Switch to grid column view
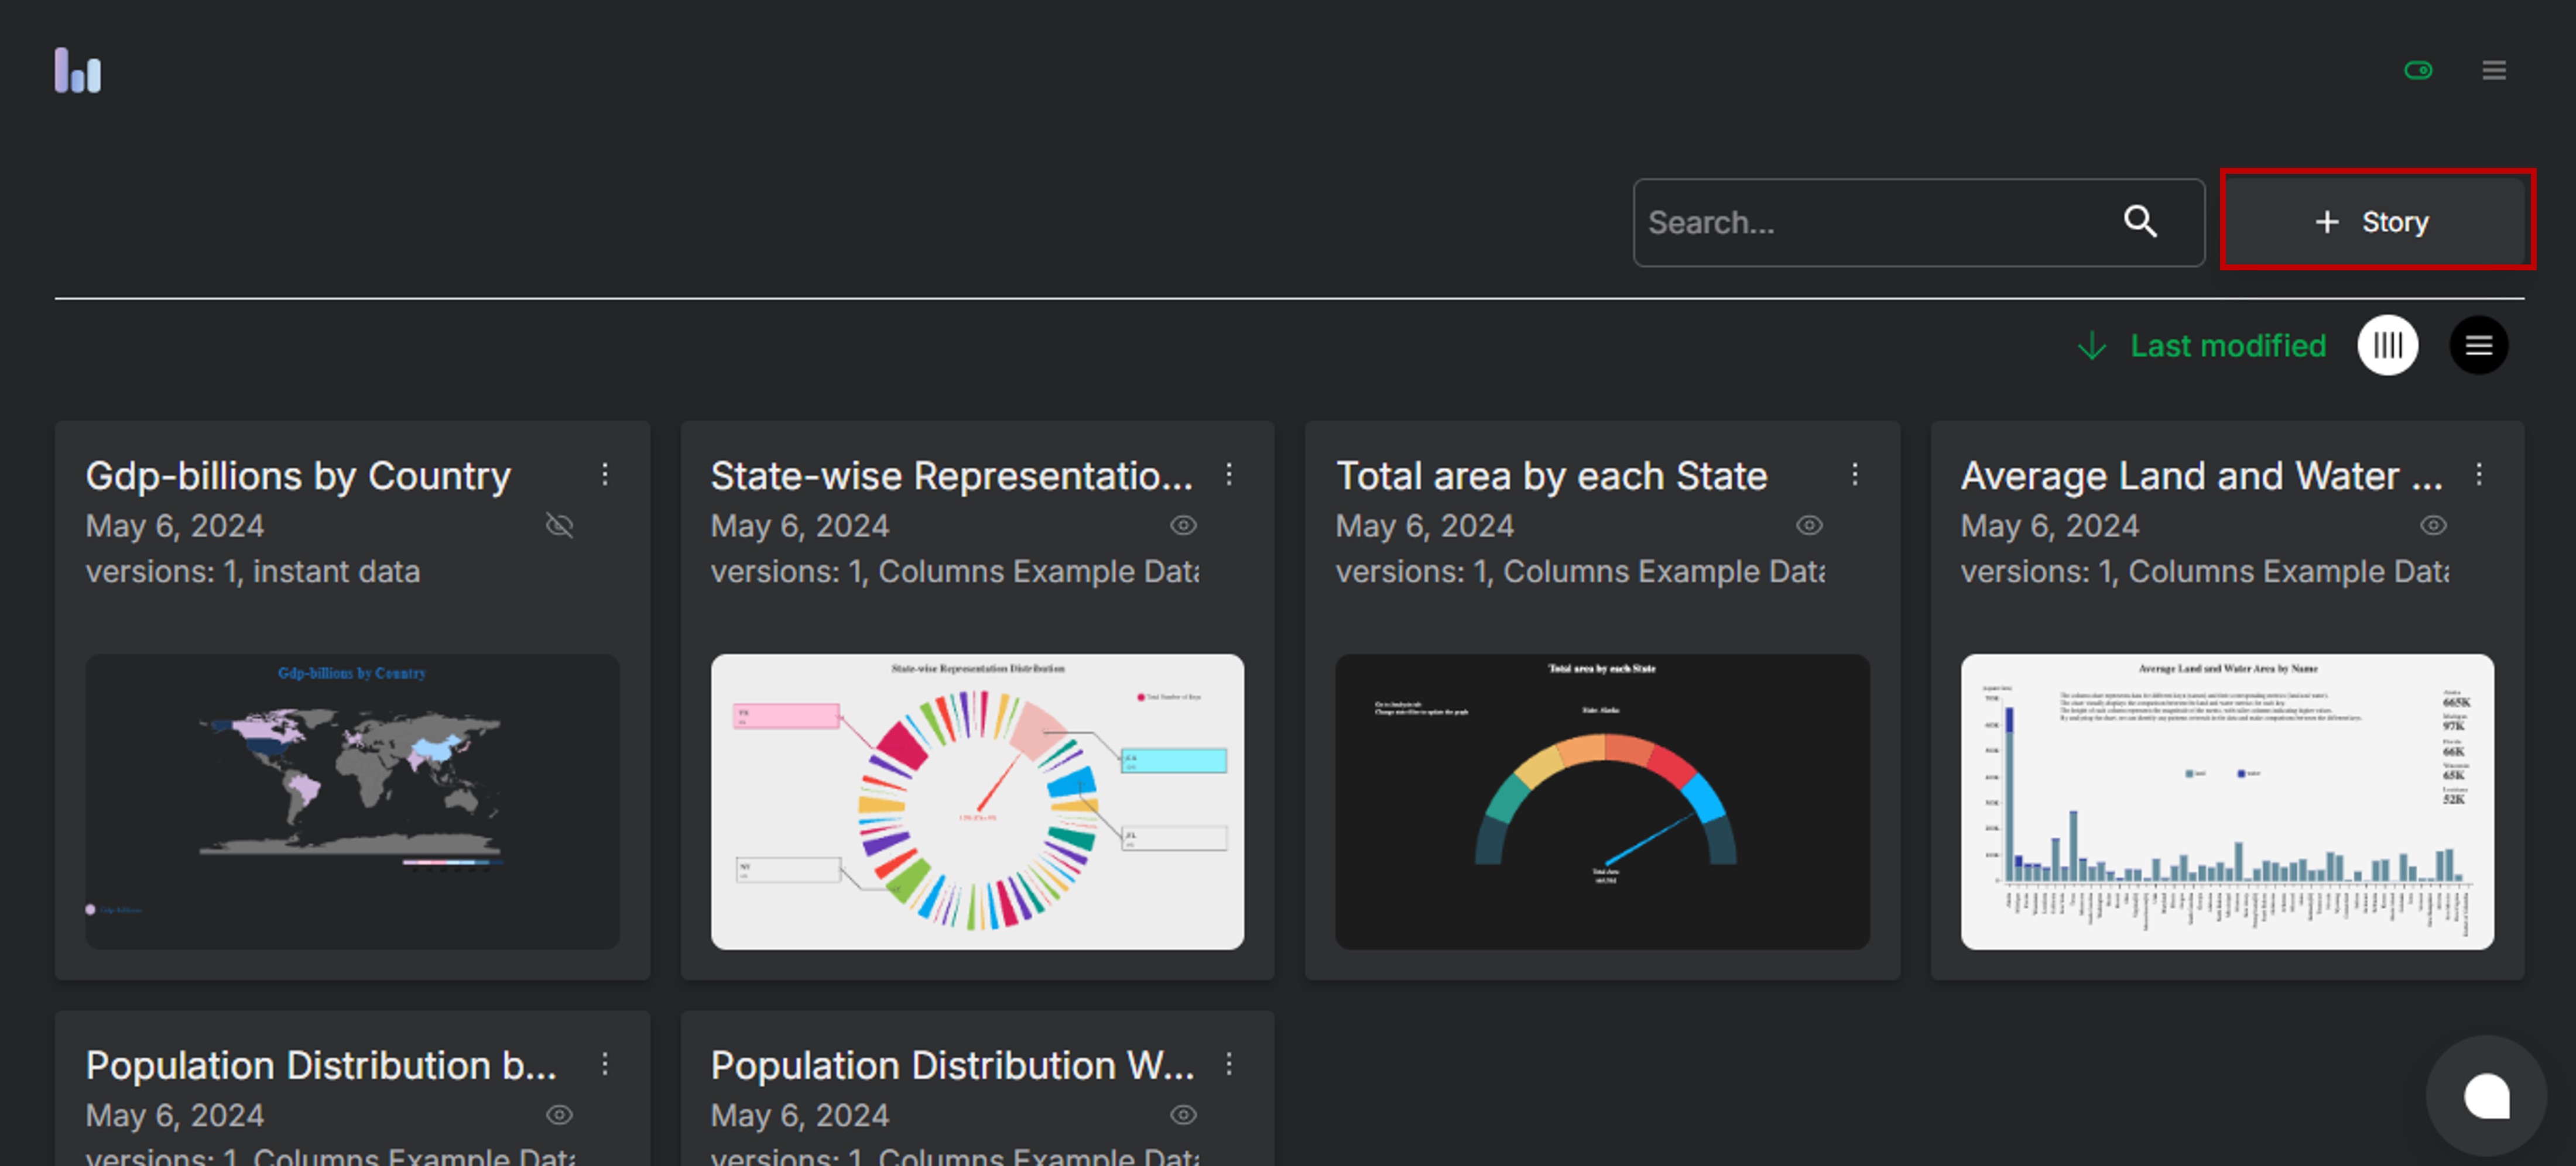Image resolution: width=2576 pixels, height=1166 pixels. (2387, 346)
